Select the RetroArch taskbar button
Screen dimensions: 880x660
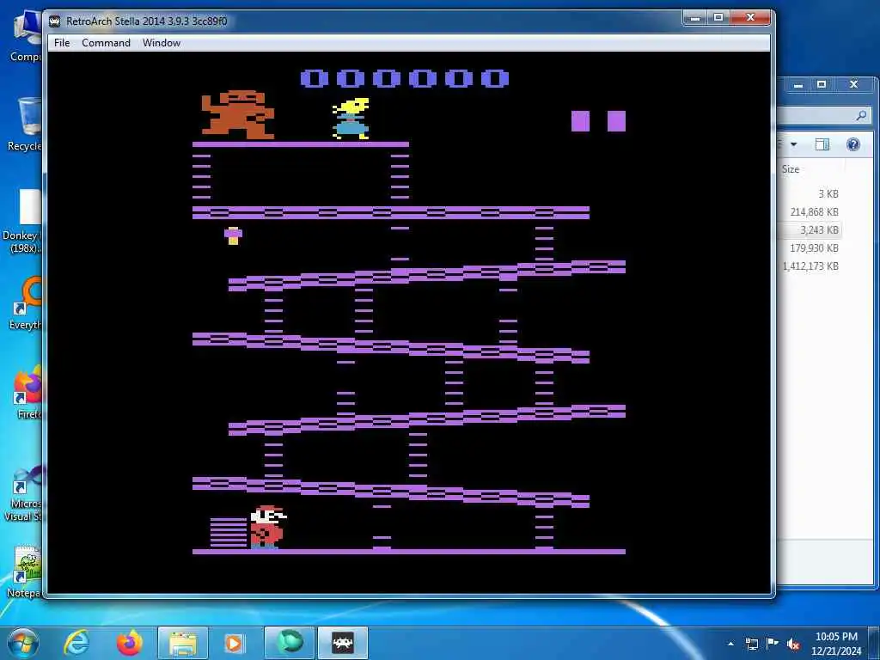point(343,643)
